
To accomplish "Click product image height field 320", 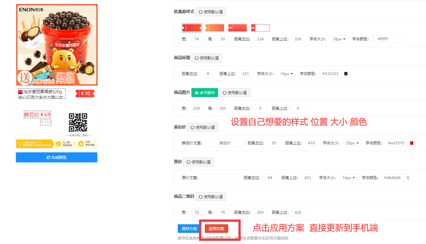I will 223,108.
